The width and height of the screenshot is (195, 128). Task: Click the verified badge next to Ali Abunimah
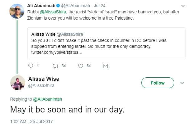(58, 6)
